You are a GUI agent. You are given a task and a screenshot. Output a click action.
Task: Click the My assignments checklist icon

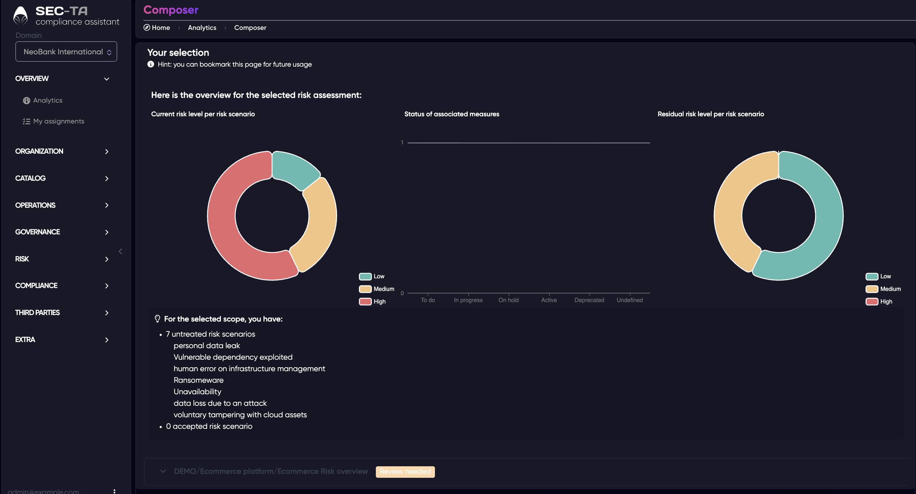[26, 121]
